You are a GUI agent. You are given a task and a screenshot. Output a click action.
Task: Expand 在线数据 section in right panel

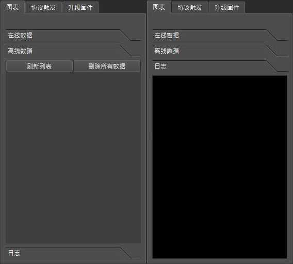(x=220, y=35)
